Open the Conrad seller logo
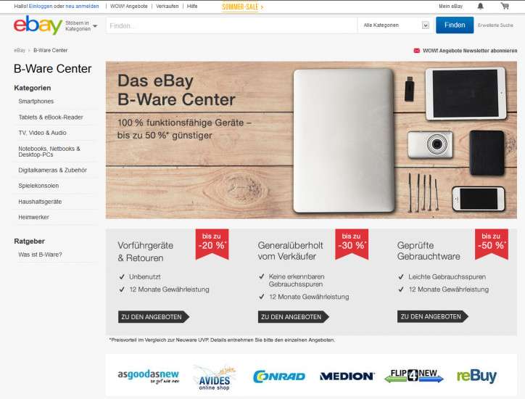The width and height of the screenshot is (525, 399). click(279, 377)
